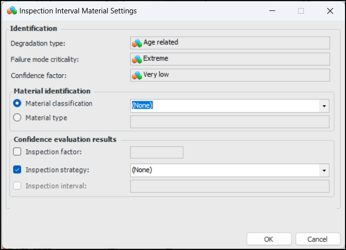Click the Material type text field

[x=230, y=122]
